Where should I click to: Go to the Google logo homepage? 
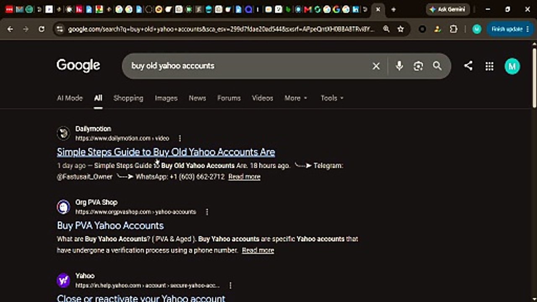click(x=78, y=65)
